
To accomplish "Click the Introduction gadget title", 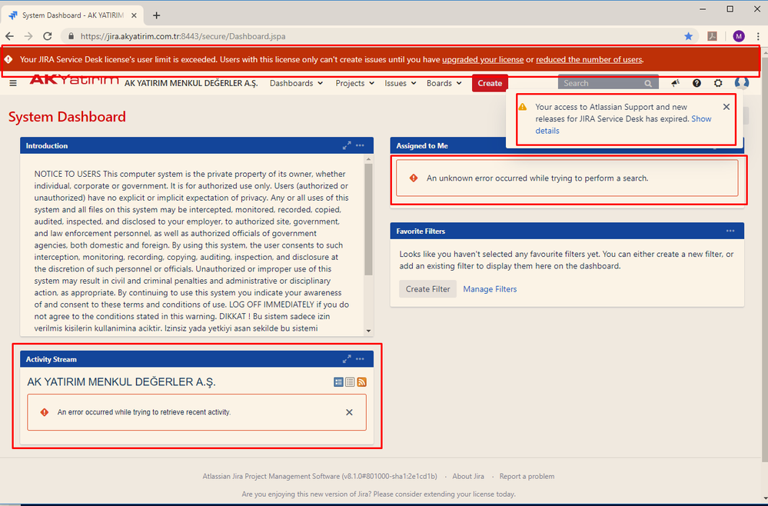I will (47, 145).
